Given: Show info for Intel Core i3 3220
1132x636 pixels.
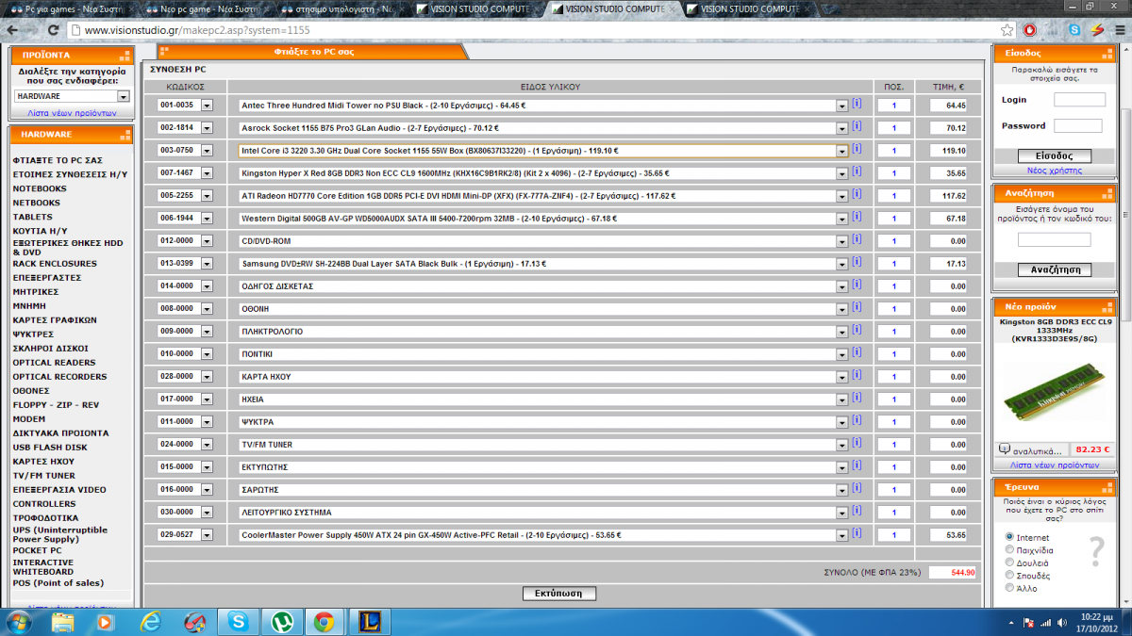Looking at the screenshot, I should tap(857, 148).
